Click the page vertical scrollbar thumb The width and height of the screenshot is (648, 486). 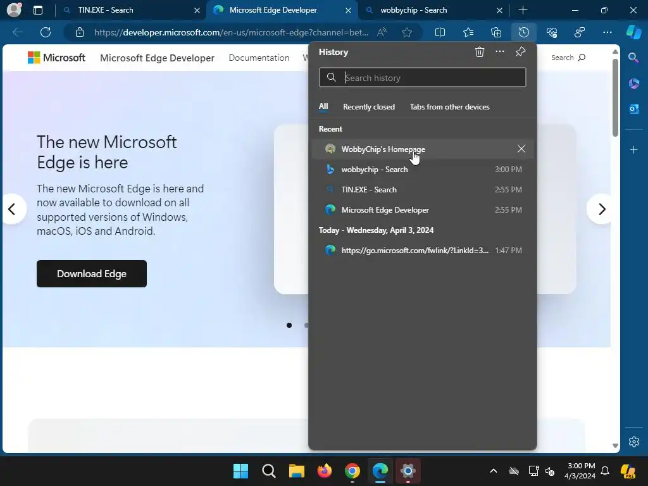(x=615, y=97)
